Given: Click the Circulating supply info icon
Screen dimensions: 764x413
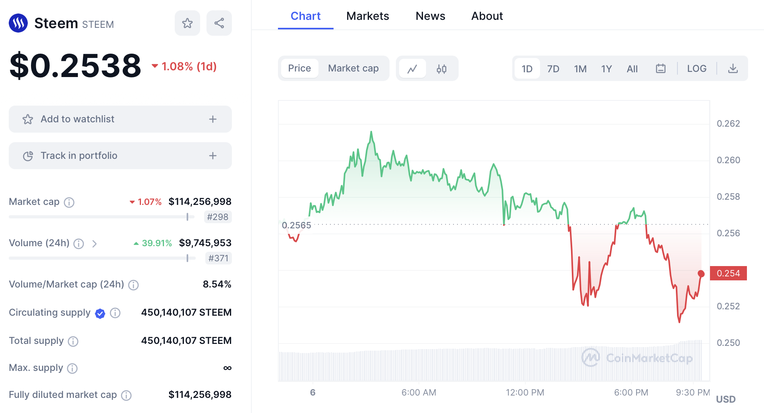Looking at the screenshot, I should click(115, 313).
